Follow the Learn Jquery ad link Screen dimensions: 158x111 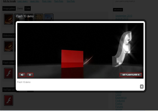click(22, 1)
